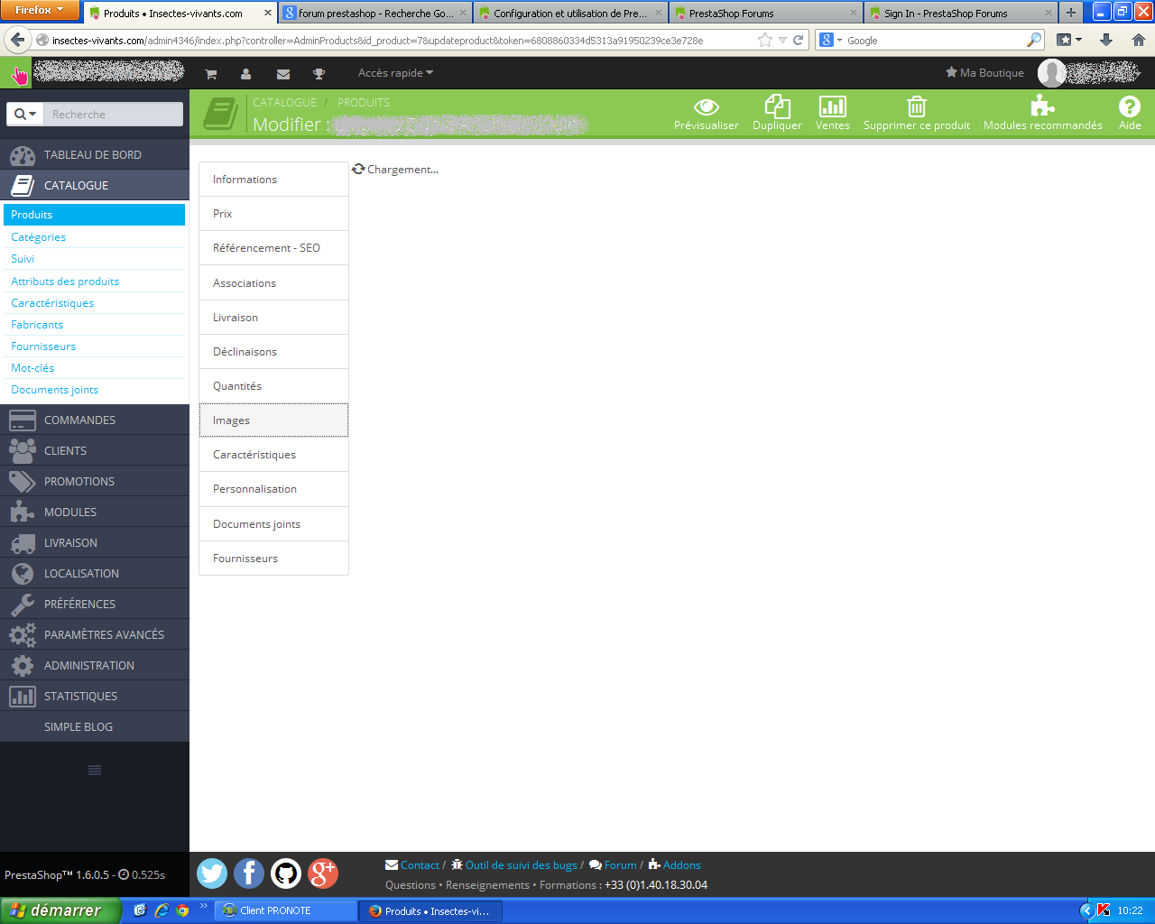Open the Quantités product tab

coord(273,386)
